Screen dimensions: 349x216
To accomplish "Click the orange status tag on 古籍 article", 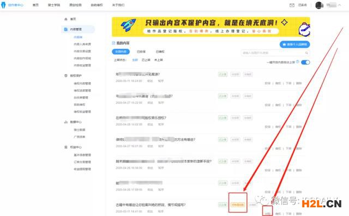I will tap(238, 205).
